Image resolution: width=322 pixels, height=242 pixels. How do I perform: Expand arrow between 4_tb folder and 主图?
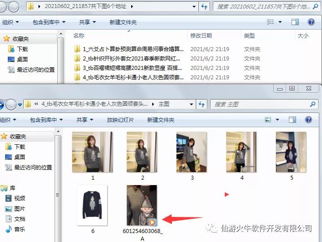click(x=153, y=104)
